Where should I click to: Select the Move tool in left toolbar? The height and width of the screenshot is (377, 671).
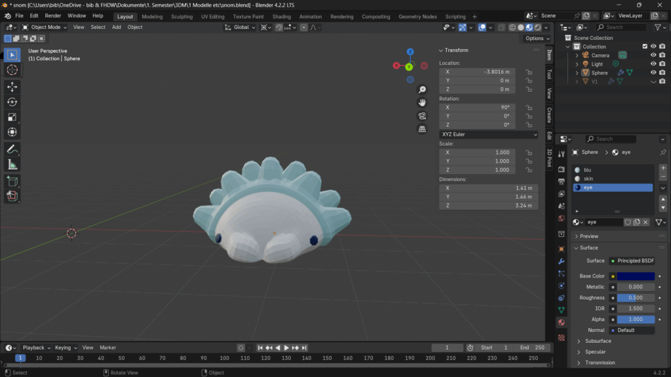tap(12, 86)
